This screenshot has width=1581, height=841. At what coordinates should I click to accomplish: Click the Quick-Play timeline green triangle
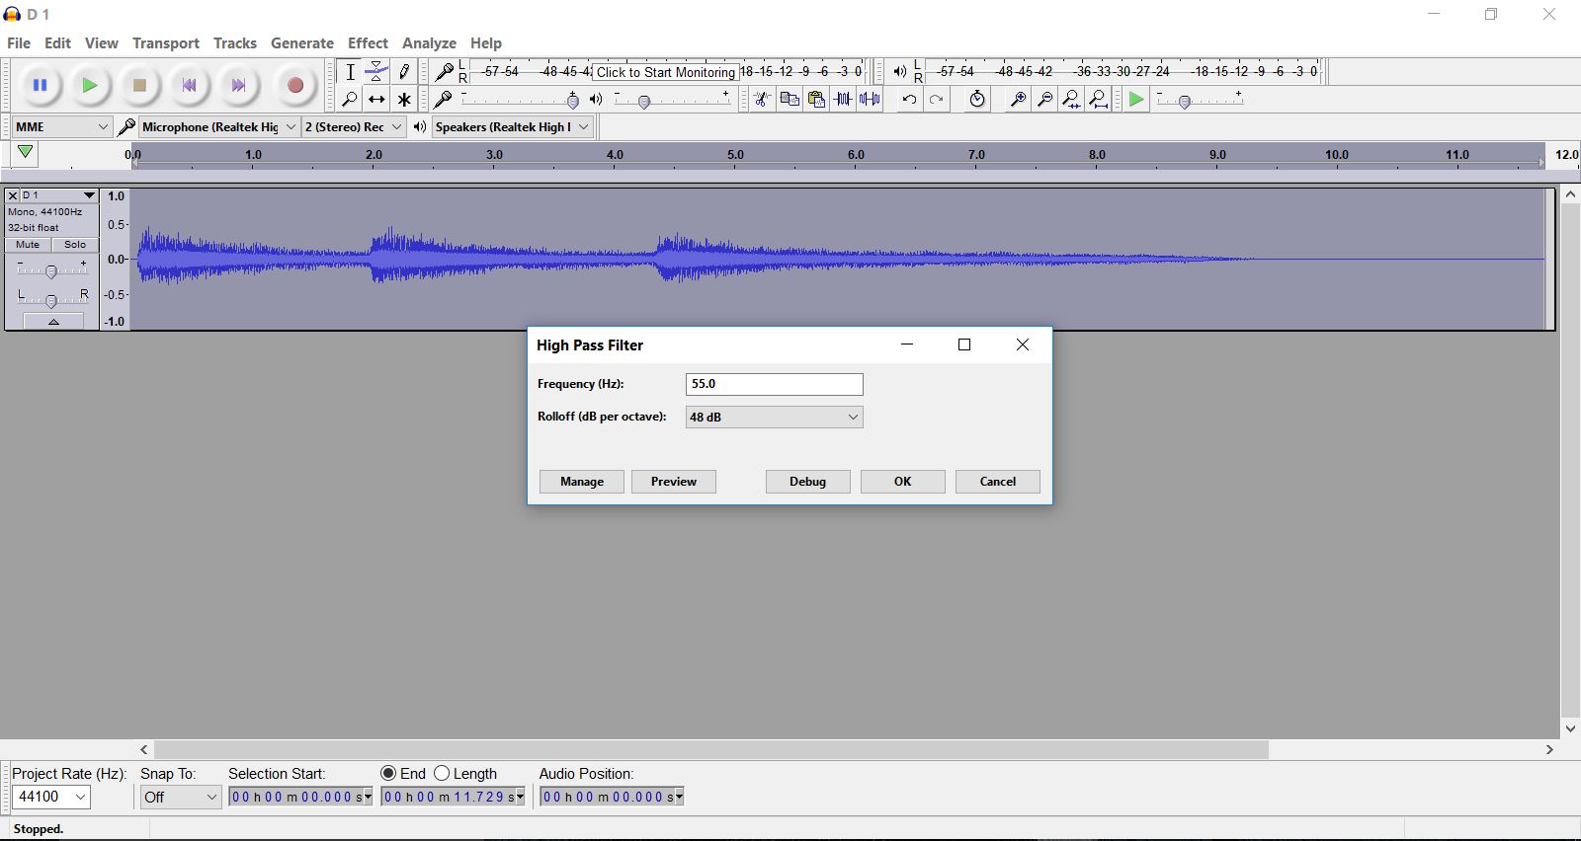click(25, 153)
